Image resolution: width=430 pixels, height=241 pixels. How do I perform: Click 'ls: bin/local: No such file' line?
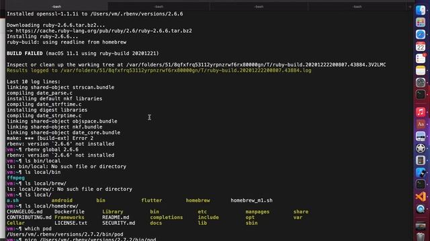(67, 167)
